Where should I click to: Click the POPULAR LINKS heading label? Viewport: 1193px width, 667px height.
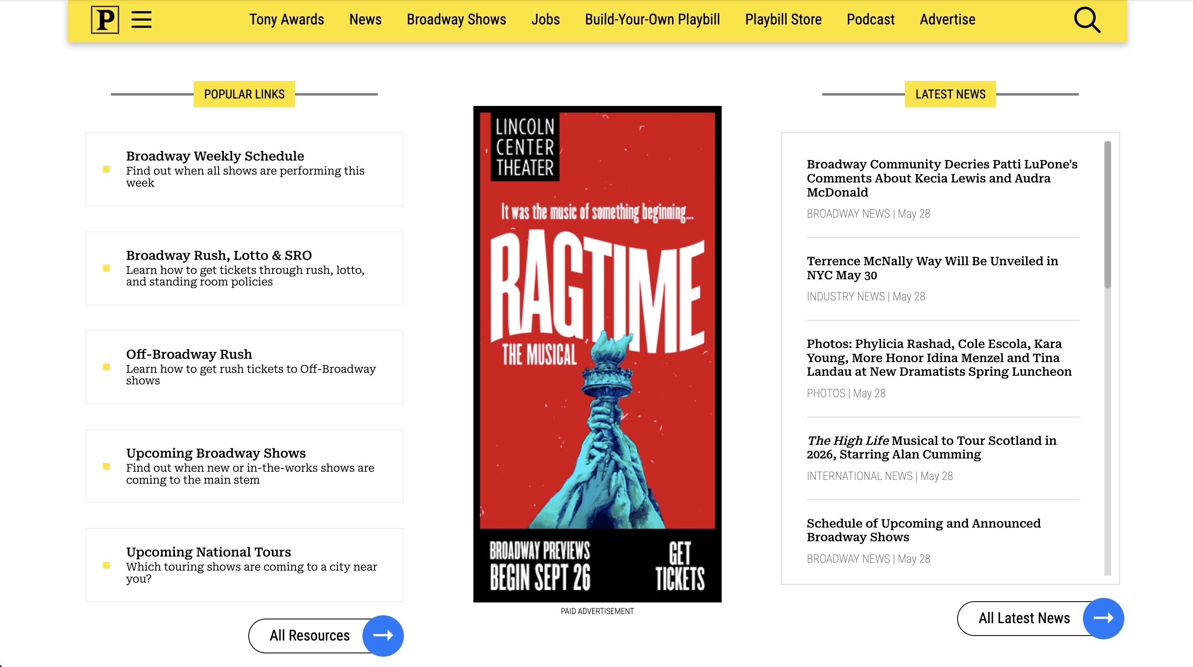[244, 94]
